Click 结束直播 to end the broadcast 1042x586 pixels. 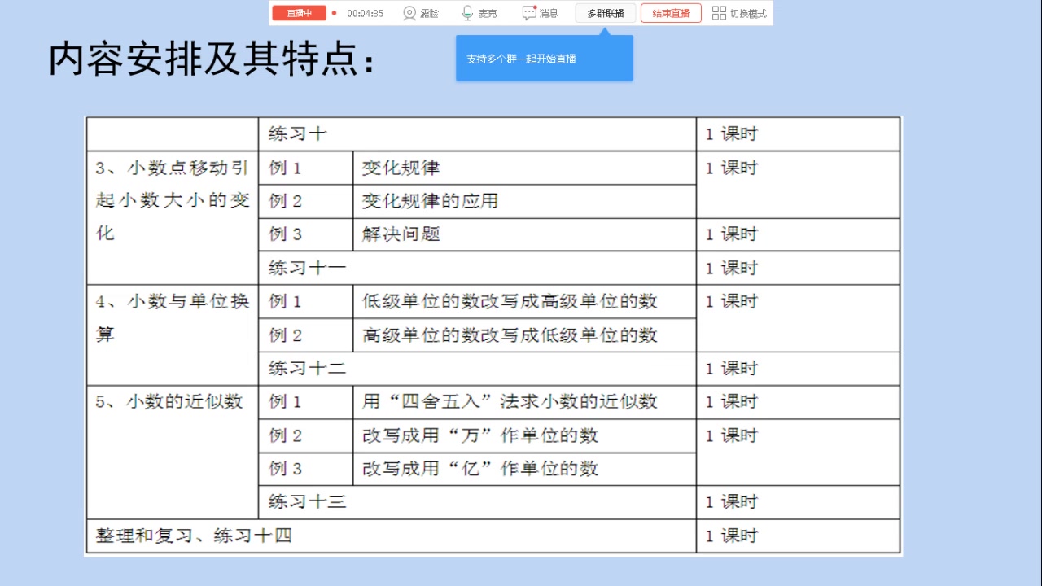pos(671,13)
